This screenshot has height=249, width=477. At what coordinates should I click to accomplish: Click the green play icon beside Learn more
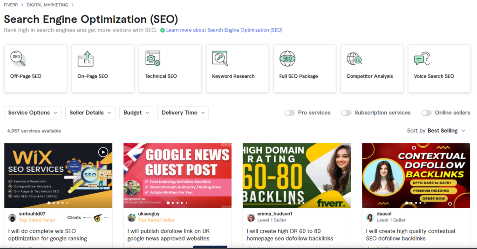tap(163, 30)
